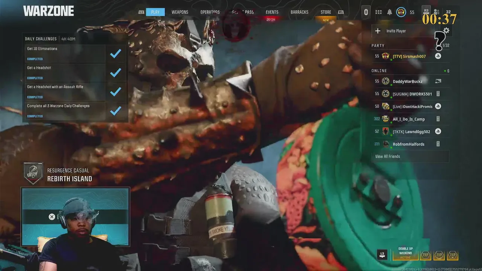Click the gas mask mode emblem
The height and width of the screenshot is (271, 482).
coord(33,174)
